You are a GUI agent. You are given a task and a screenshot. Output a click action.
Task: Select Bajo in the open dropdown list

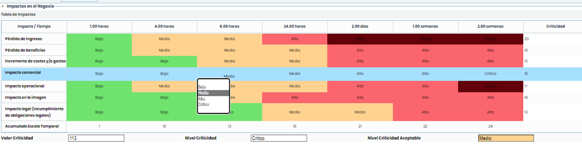point(202,87)
